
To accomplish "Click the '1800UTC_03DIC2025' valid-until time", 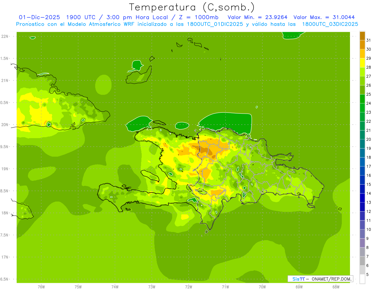I will tap(330, 24).
